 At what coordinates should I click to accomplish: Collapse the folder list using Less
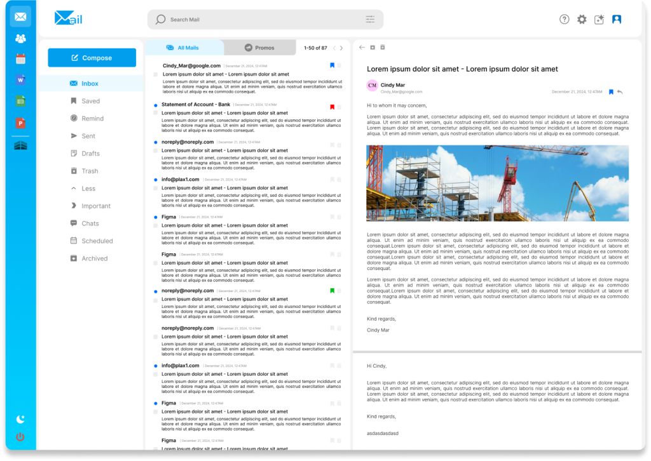point(88,189)
